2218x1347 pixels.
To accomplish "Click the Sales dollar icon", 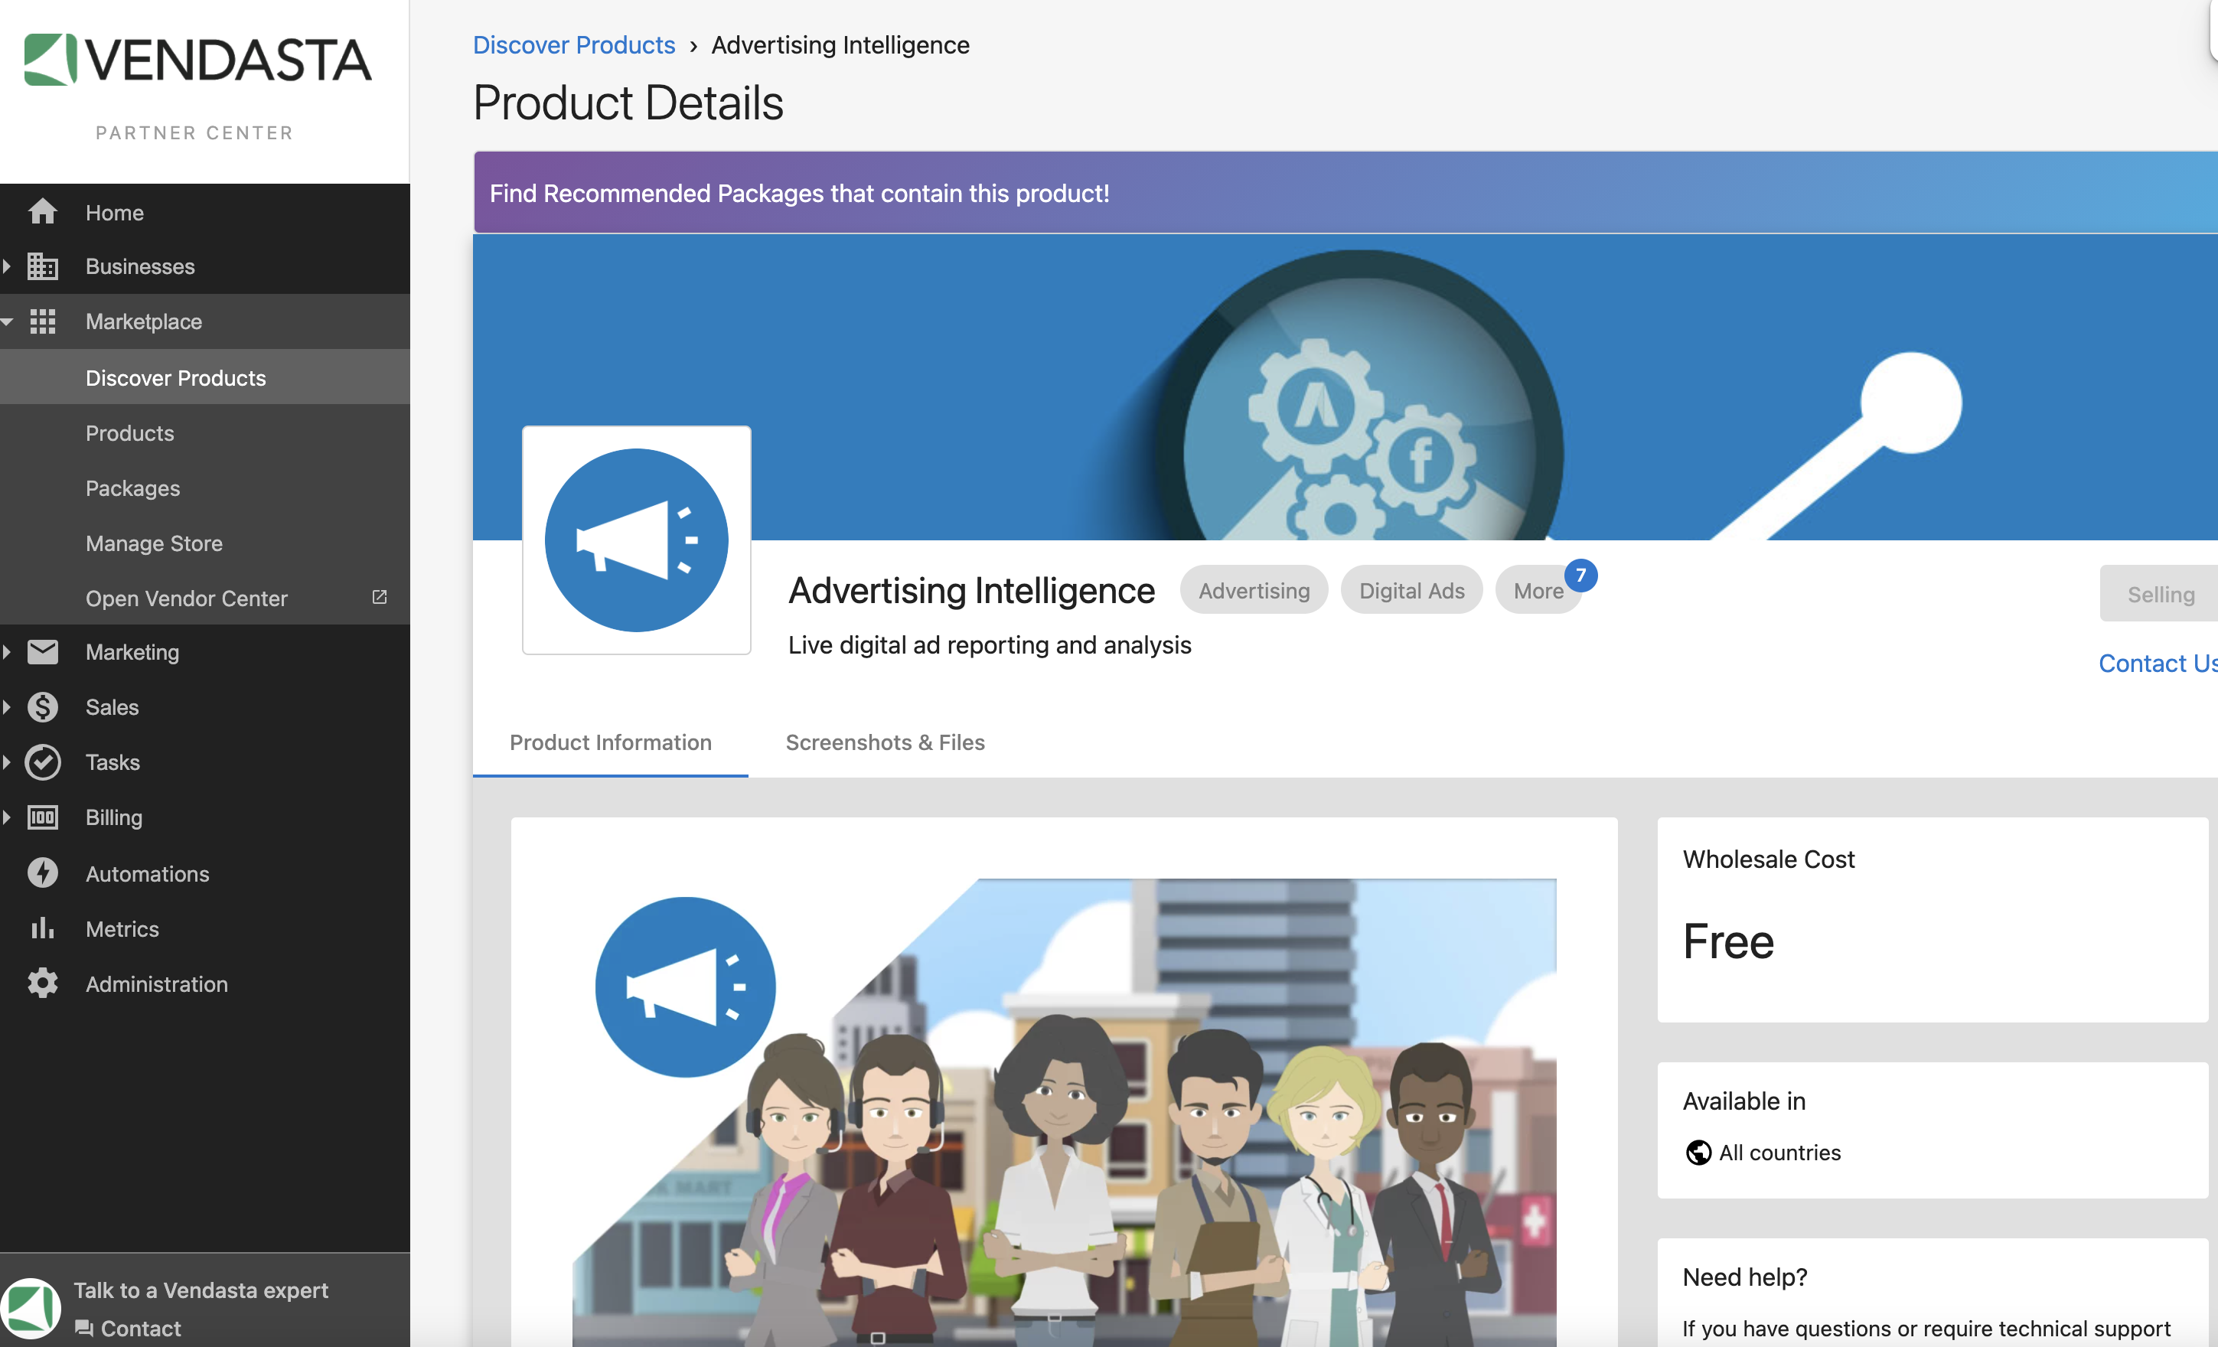I will (x=42, y=707).
